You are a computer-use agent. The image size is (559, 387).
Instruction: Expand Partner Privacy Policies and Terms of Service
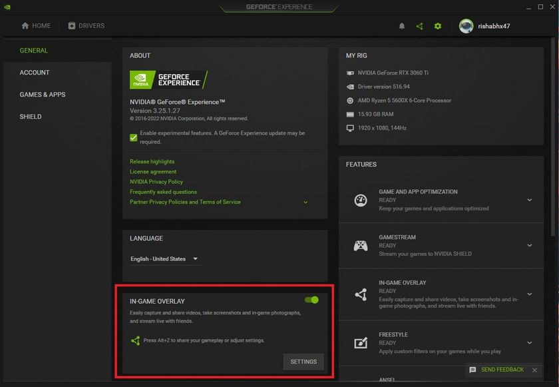(305, 201)
